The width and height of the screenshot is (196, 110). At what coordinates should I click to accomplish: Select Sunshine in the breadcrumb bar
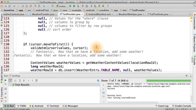pyautogui.click(x=7, y=10)
